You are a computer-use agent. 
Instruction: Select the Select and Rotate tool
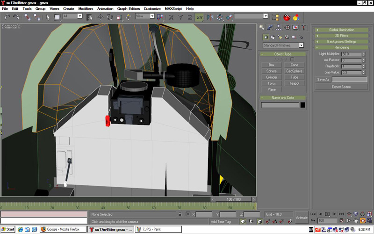(x=109, y=17)
